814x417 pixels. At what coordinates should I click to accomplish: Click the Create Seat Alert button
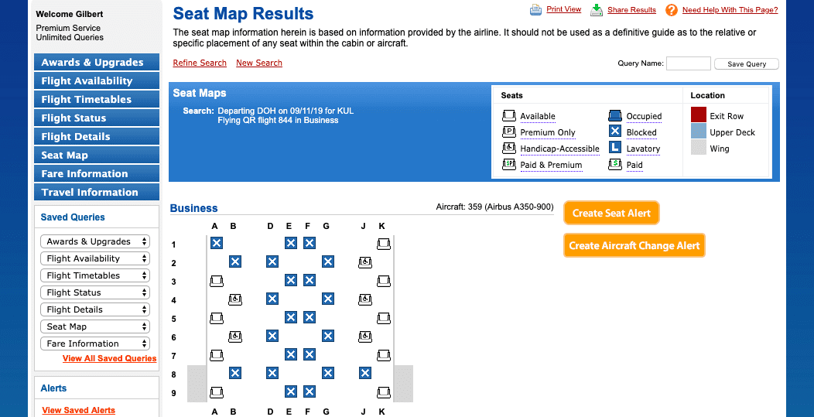pyautogui.click(x=611, y=213)
